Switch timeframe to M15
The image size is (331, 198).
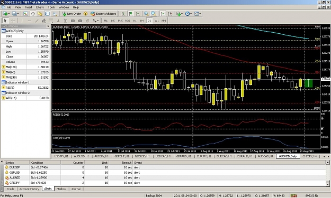(120, 21)
